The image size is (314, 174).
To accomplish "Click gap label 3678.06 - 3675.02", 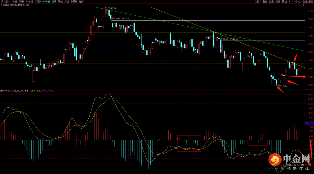I will pyautogui.click(x=121, y=19).
